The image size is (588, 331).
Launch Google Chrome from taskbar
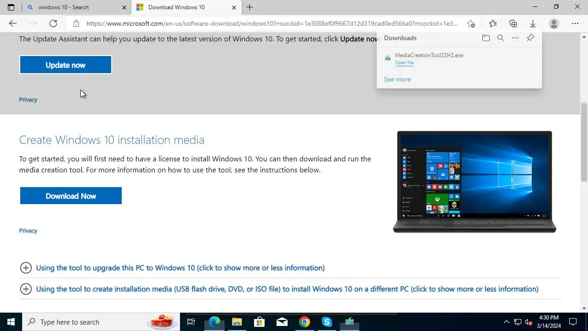tap(304, 322)
